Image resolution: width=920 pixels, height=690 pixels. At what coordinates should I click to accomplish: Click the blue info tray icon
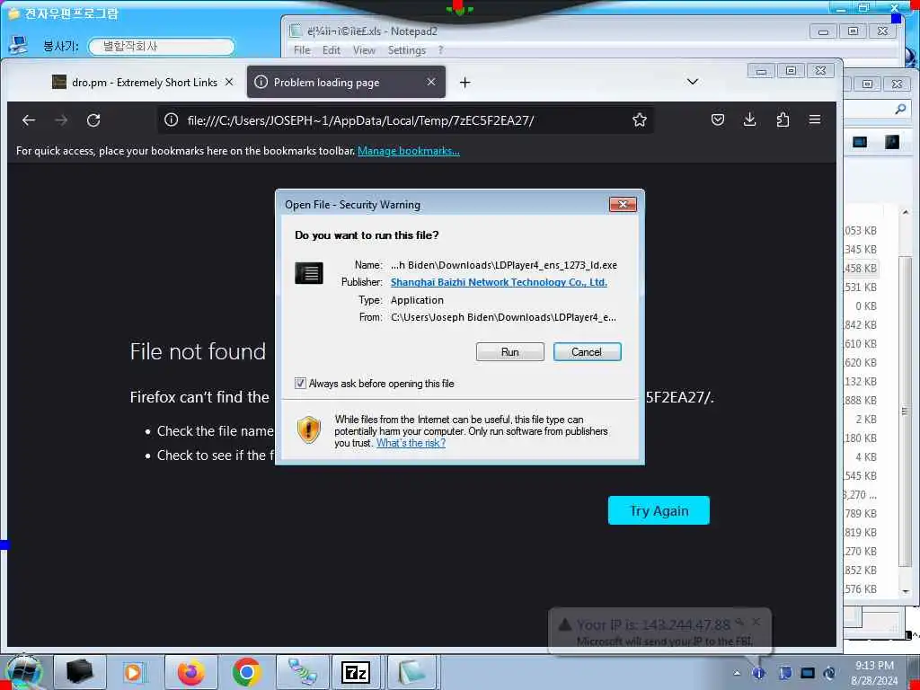tap(758, 673)
